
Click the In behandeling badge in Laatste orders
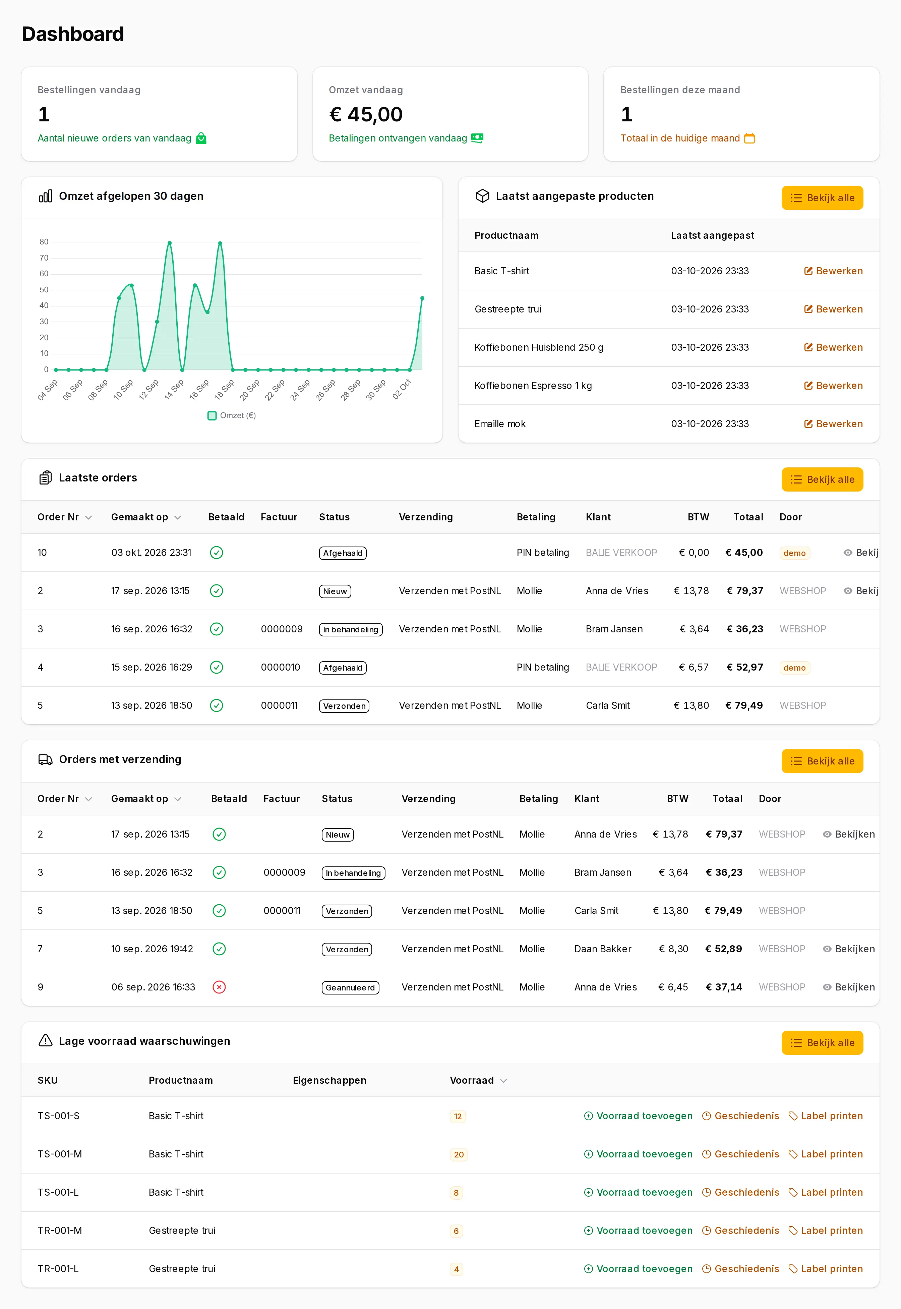point(351,630)
